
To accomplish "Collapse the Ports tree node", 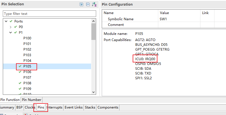I will click(6, 21).
